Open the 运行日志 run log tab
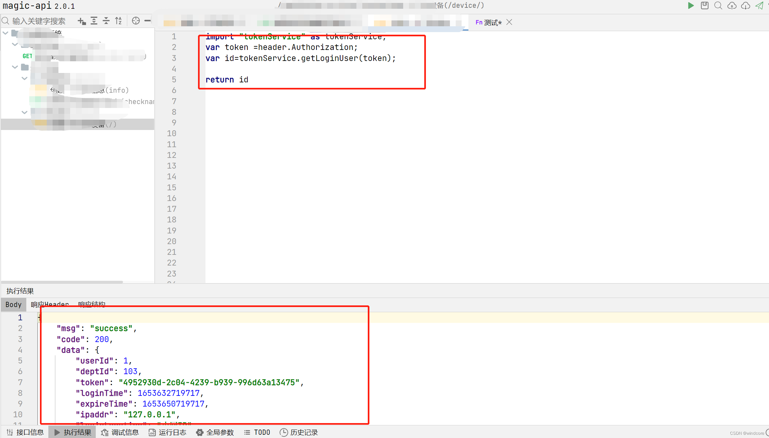The height and width of the screenshot is (438, 769). point(167,432)
